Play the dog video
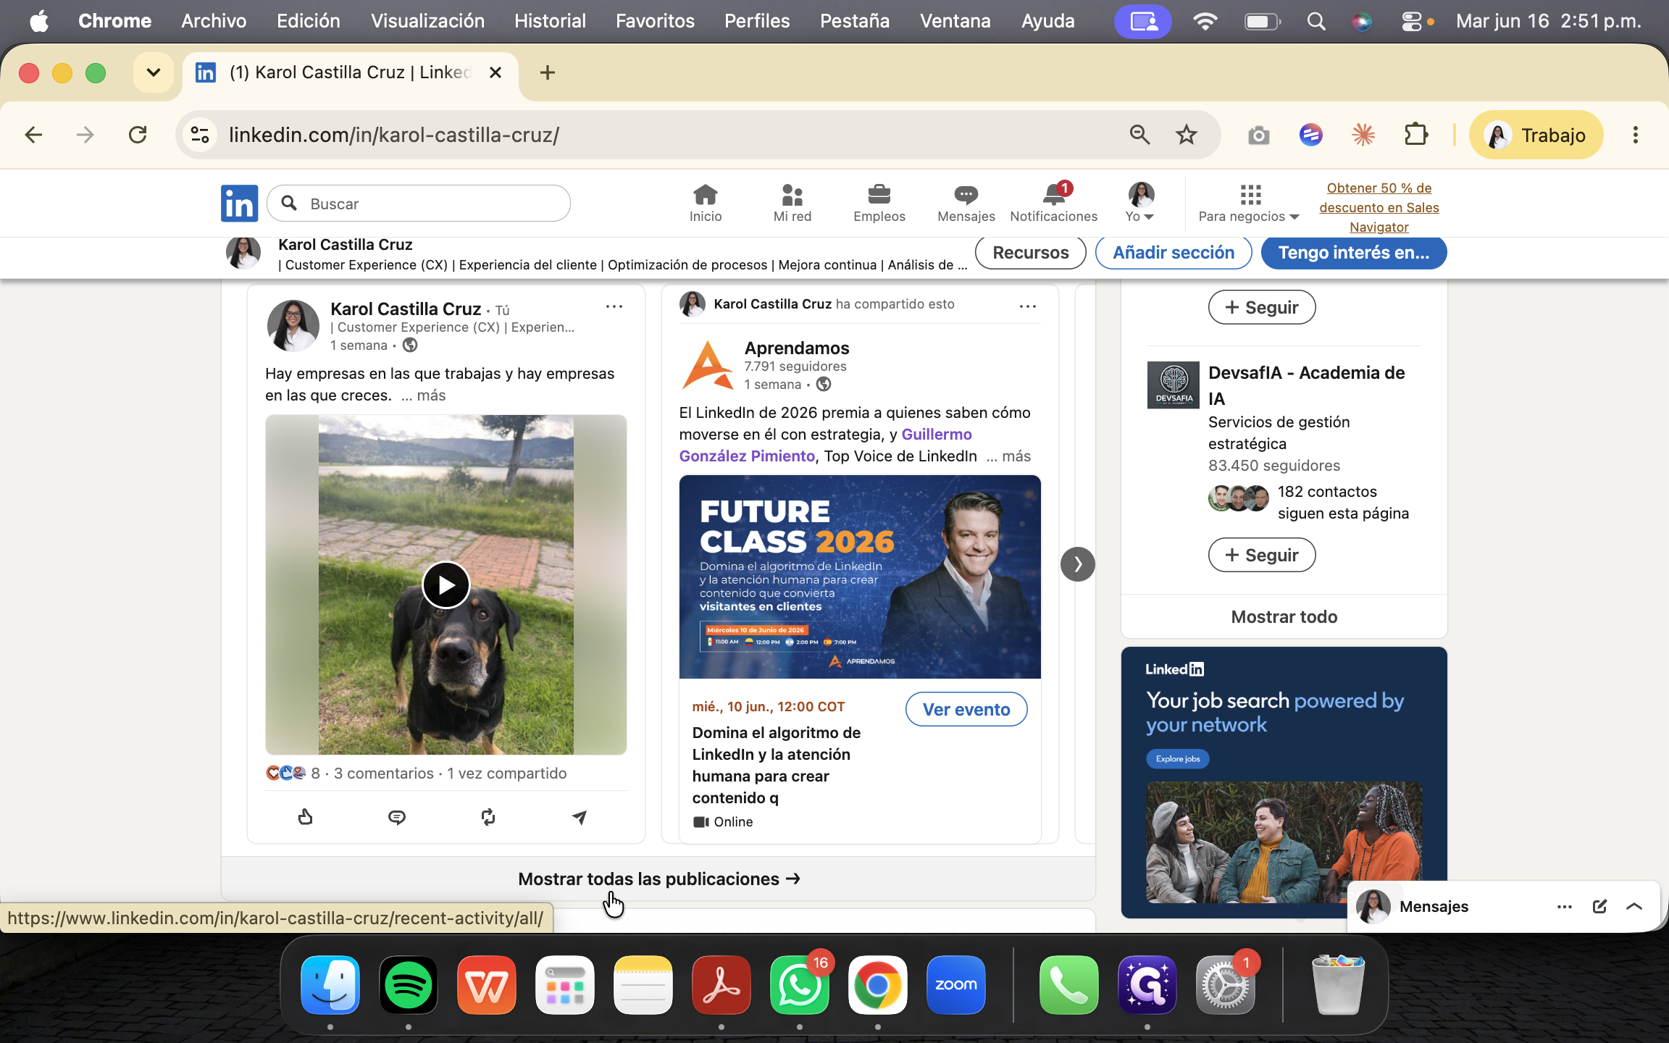The image size is (1669, 1043). (446, 585)
